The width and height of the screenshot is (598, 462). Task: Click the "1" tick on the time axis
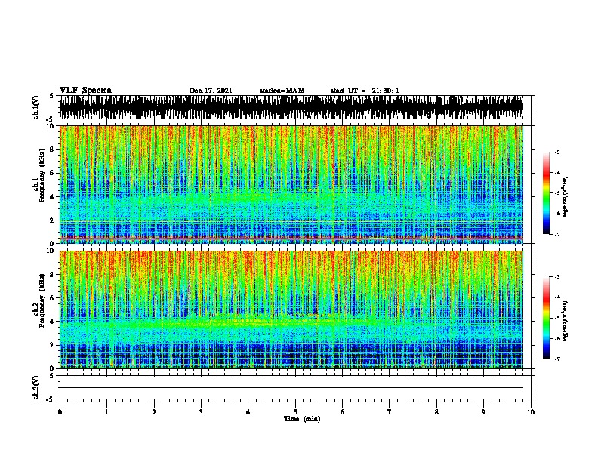107,412
